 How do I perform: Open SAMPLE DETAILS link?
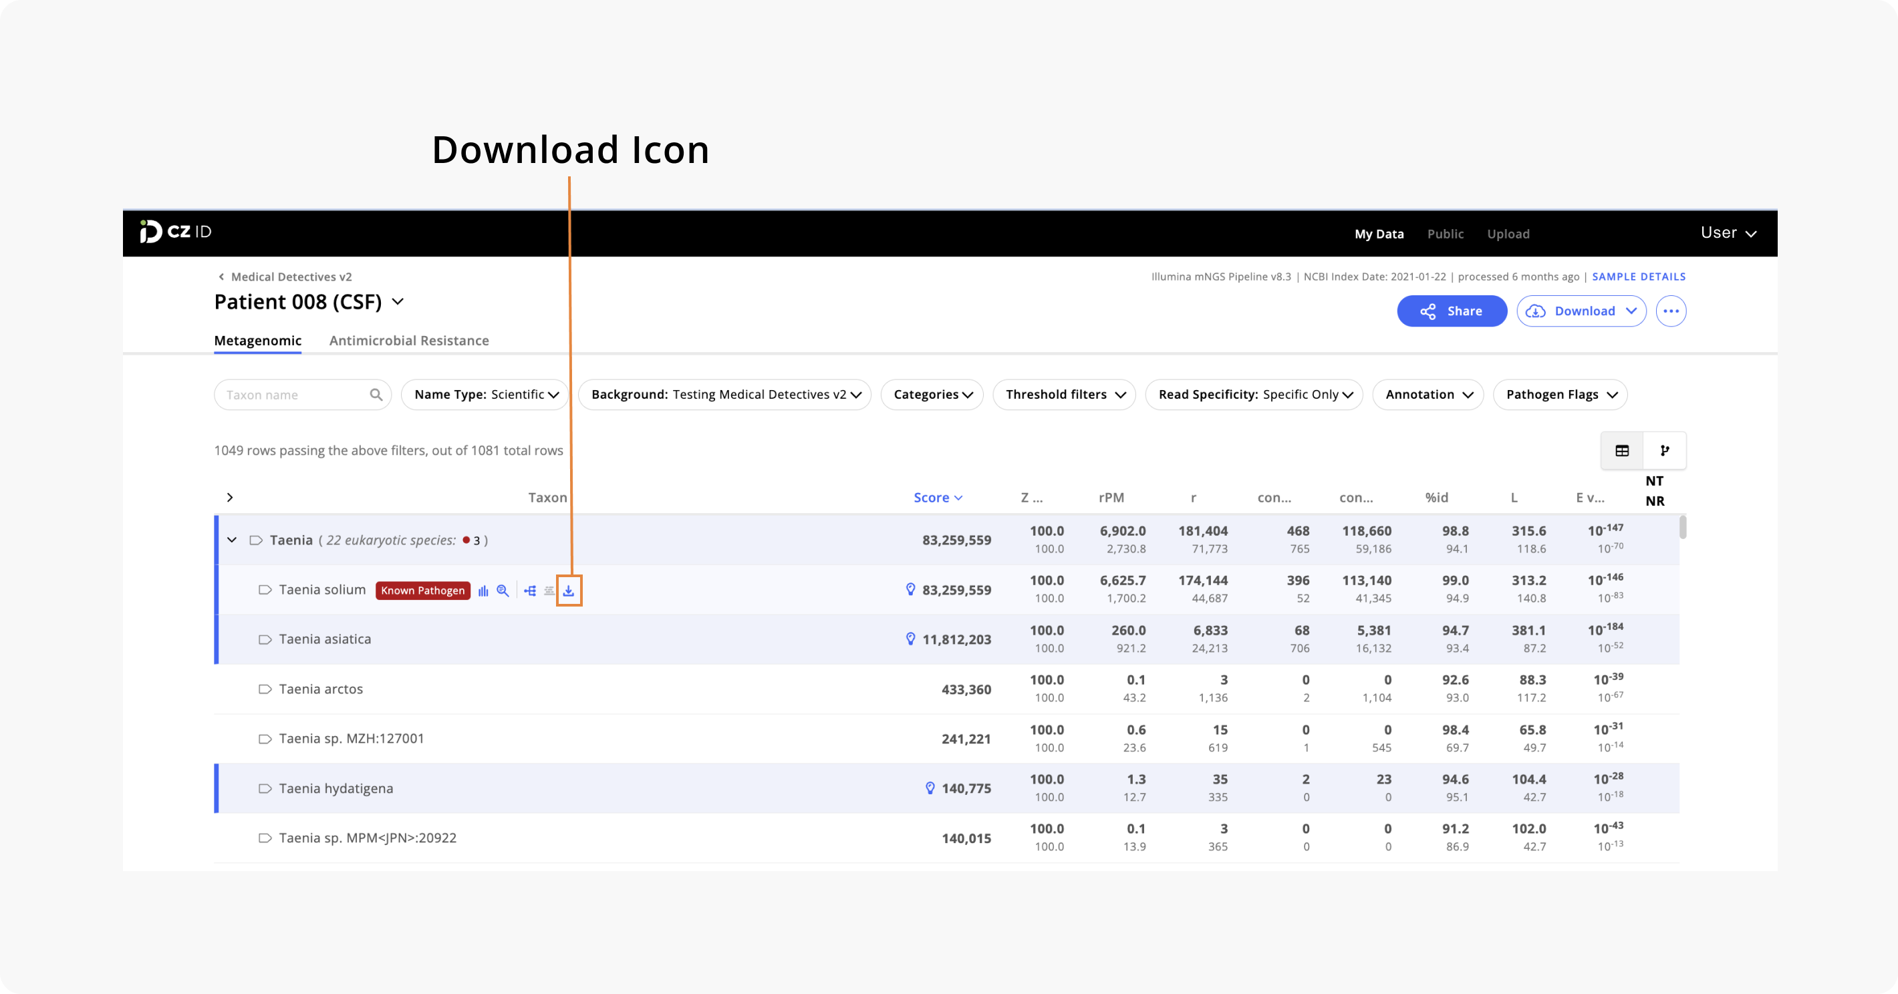(x=1639, y=277)
